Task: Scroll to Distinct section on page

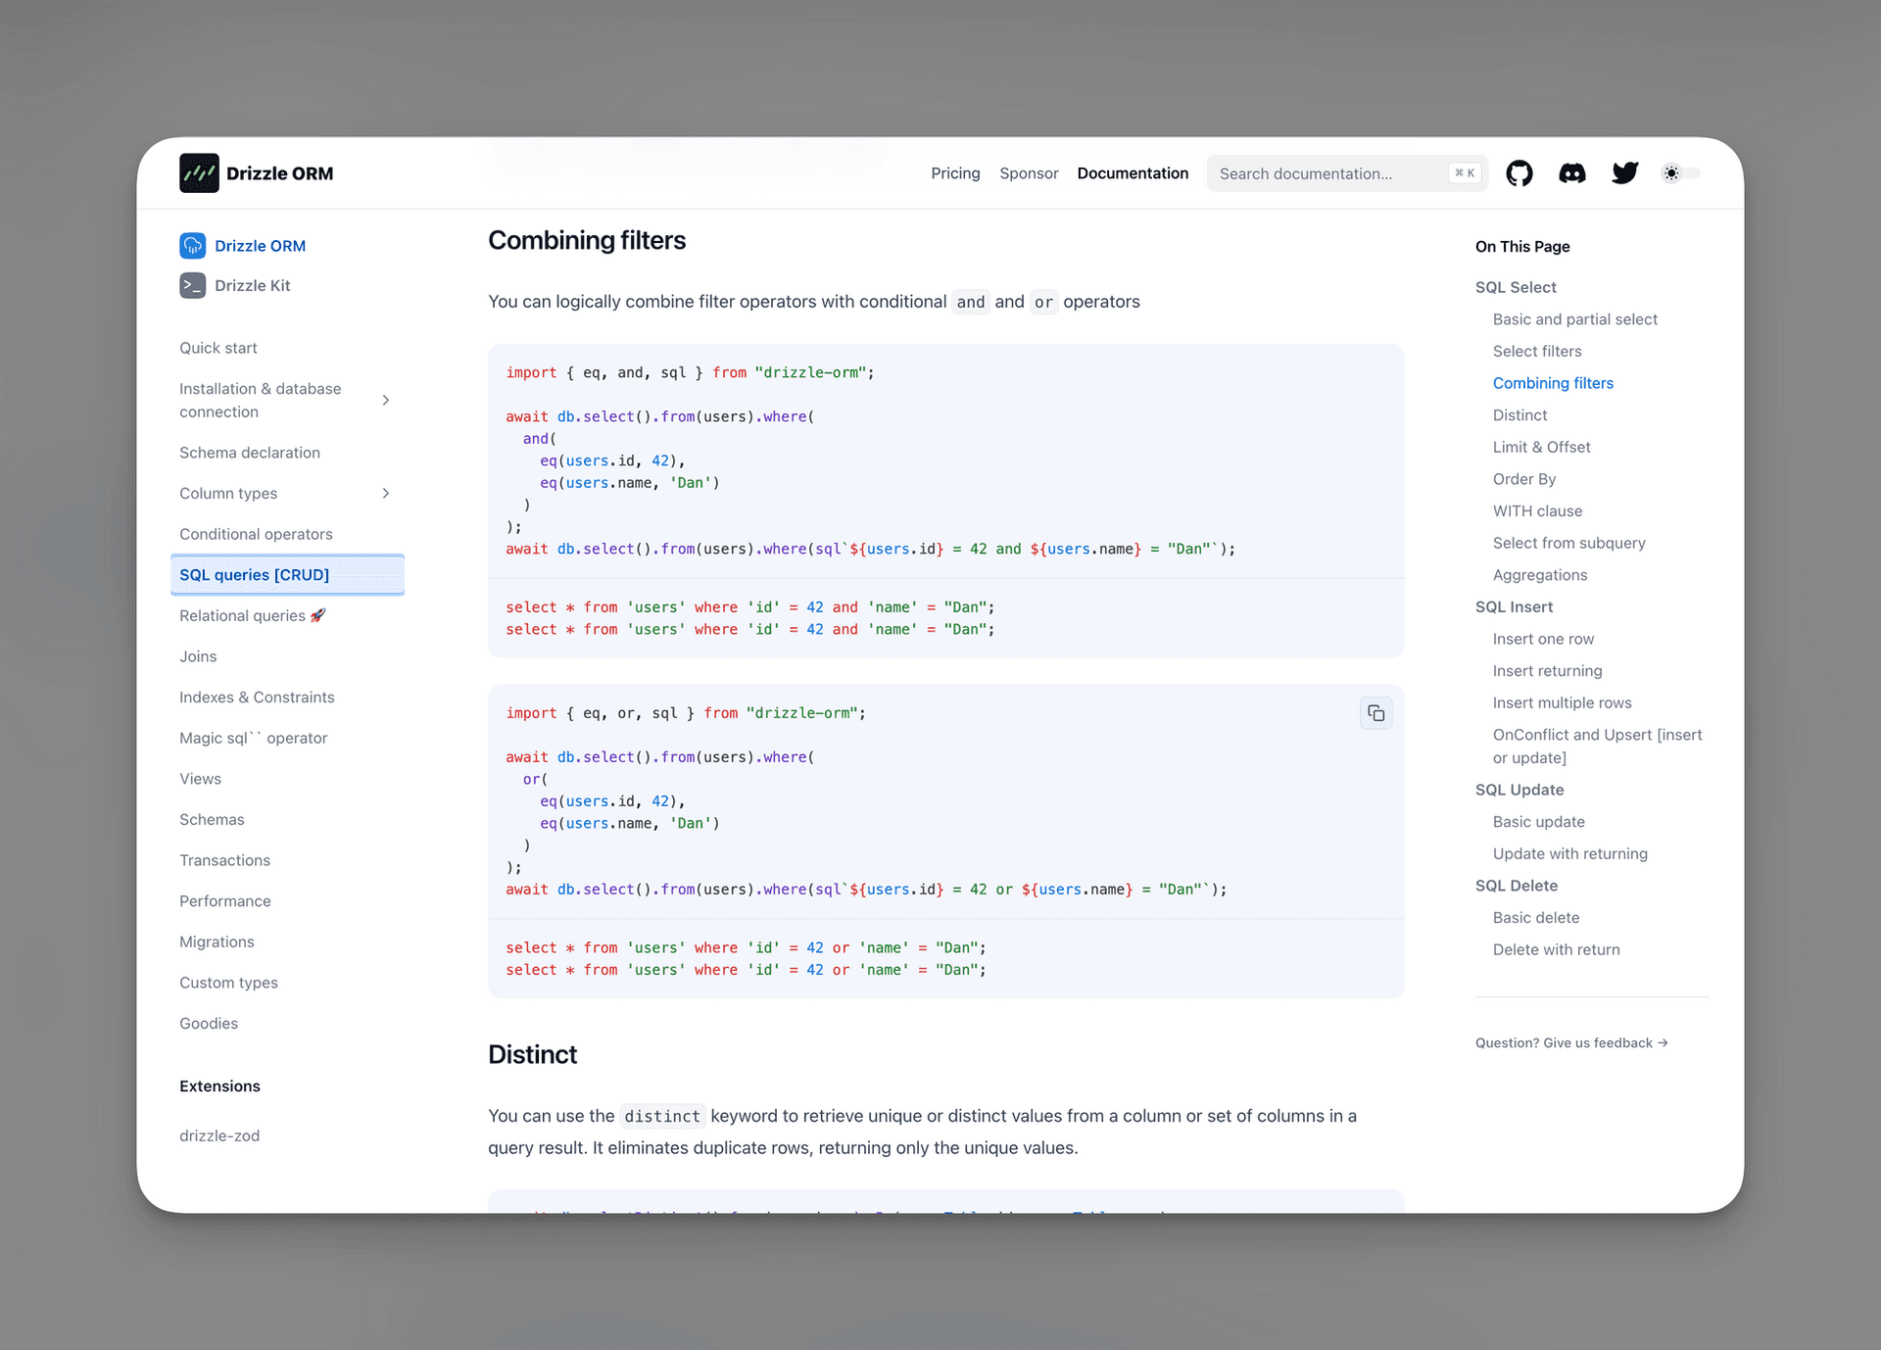Action: (1520, 413)
